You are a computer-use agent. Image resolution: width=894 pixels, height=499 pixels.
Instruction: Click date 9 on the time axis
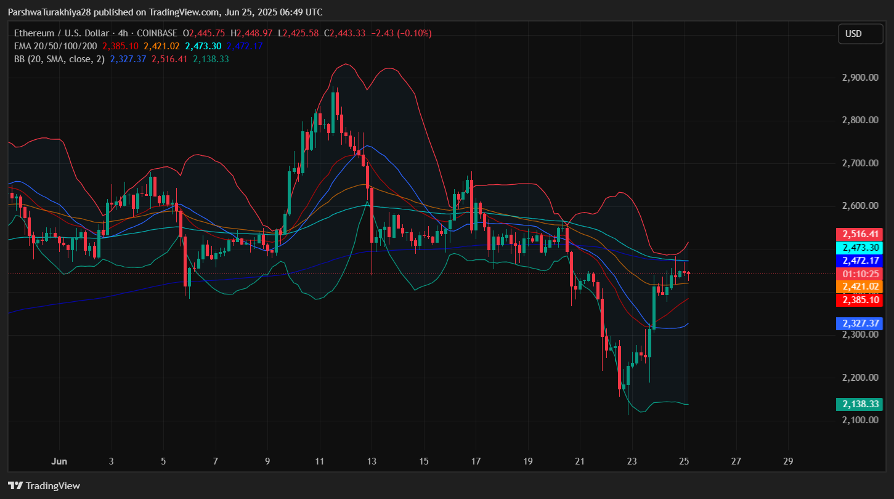coord(267,461)
